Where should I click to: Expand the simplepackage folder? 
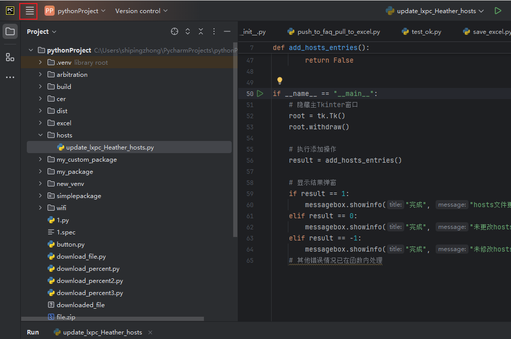(40, 196)
